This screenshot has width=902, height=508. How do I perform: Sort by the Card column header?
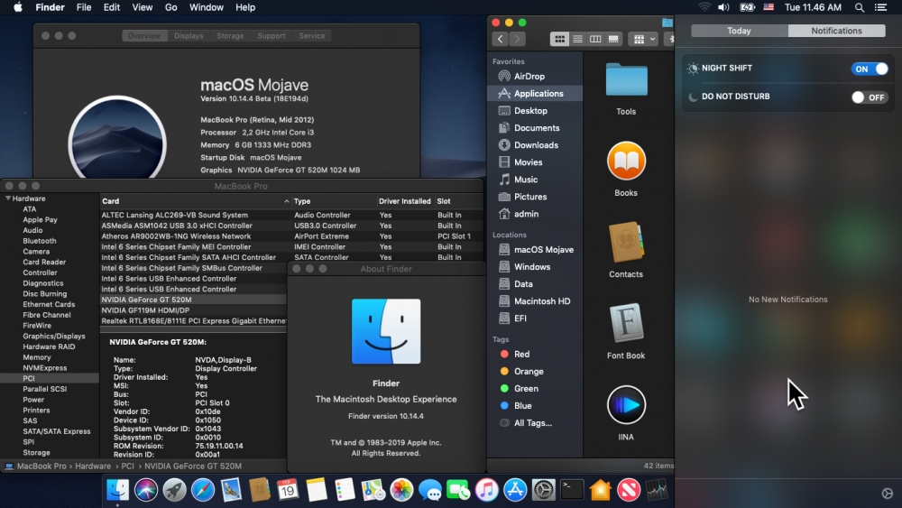pos(195,201)
